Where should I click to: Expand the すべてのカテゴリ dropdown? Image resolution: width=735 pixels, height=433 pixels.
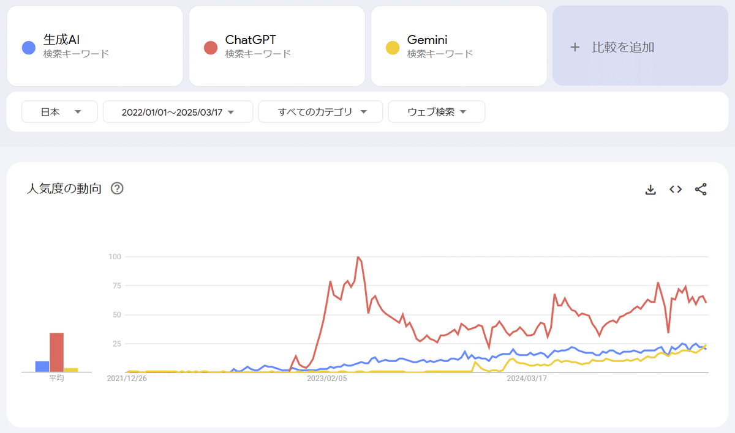[320, 111]
